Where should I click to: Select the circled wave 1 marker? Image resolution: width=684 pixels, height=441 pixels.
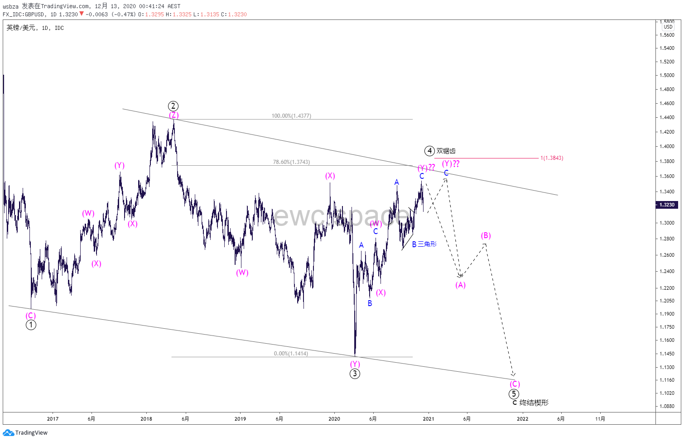[x=31, y=325]
